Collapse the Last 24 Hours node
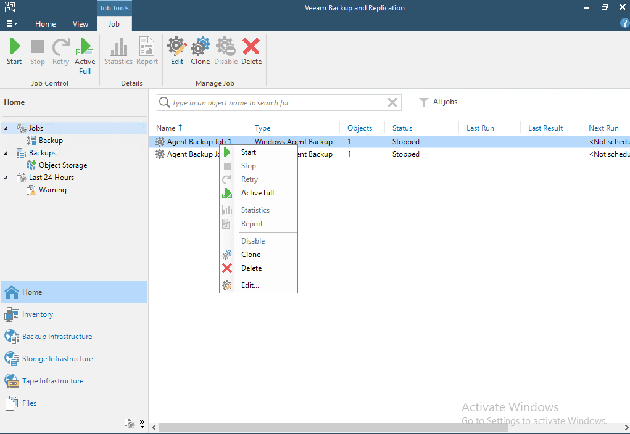The width and height of the screenshot is (630, 434). (x=6, y=178)
